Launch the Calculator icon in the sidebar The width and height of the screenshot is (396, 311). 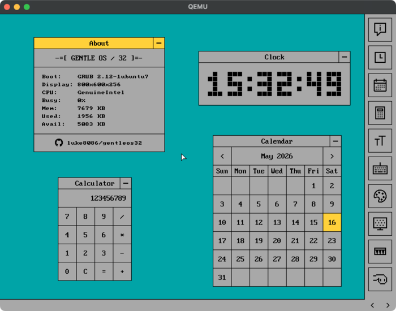pos(380,113)
